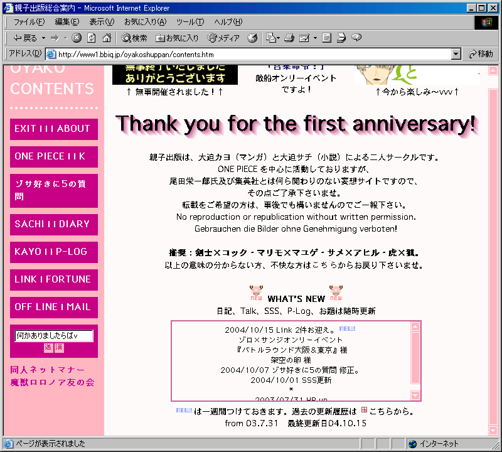Screen dimensions: 502x452
Task: Click the Mail toolbar icon
Action: [x=271, y=38]
